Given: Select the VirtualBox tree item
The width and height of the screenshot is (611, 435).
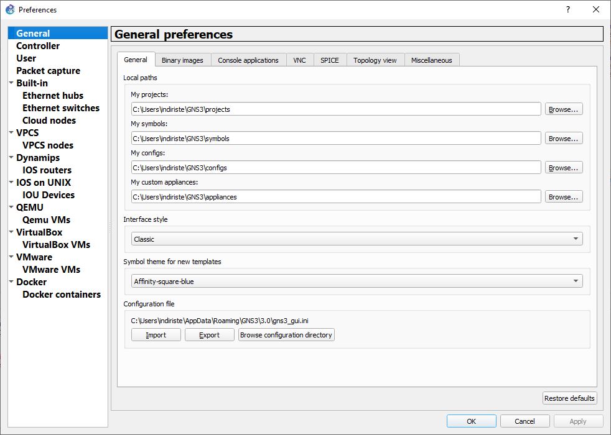Looking at the screenshot, I should click(39, 232).
